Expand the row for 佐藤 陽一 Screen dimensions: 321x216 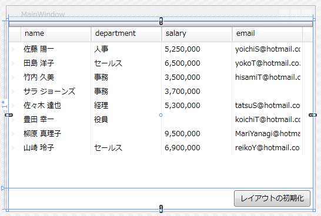click(x=13, y=49)
